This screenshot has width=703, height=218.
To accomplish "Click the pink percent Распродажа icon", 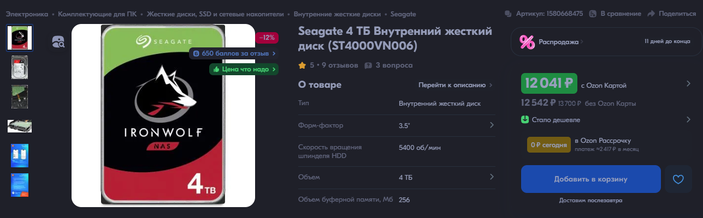I will 527,42.
